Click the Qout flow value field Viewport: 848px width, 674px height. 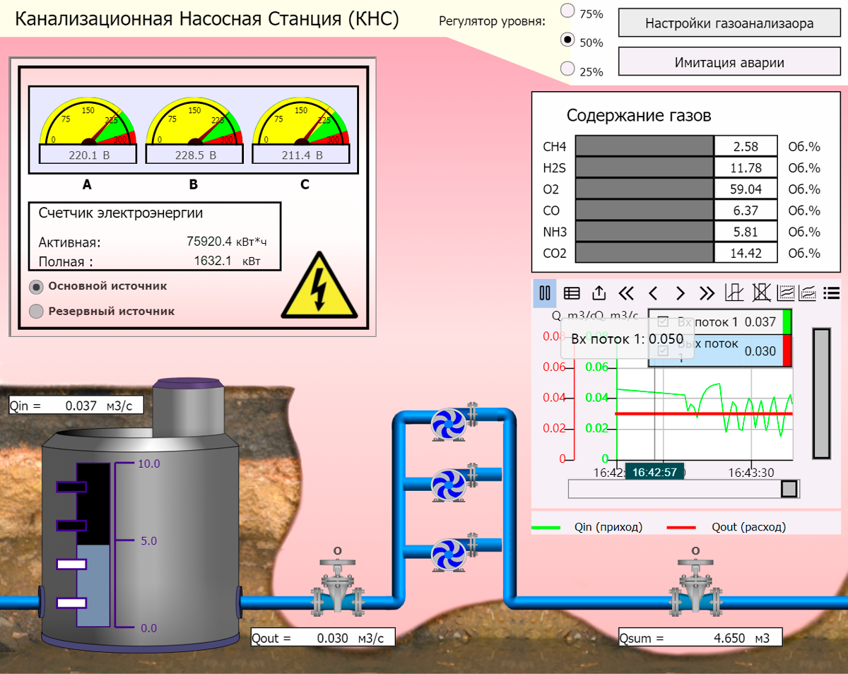click(x=331, y=638)
